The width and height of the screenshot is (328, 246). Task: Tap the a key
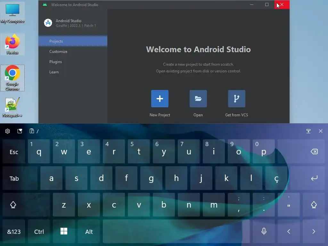(x=51, y=178)
